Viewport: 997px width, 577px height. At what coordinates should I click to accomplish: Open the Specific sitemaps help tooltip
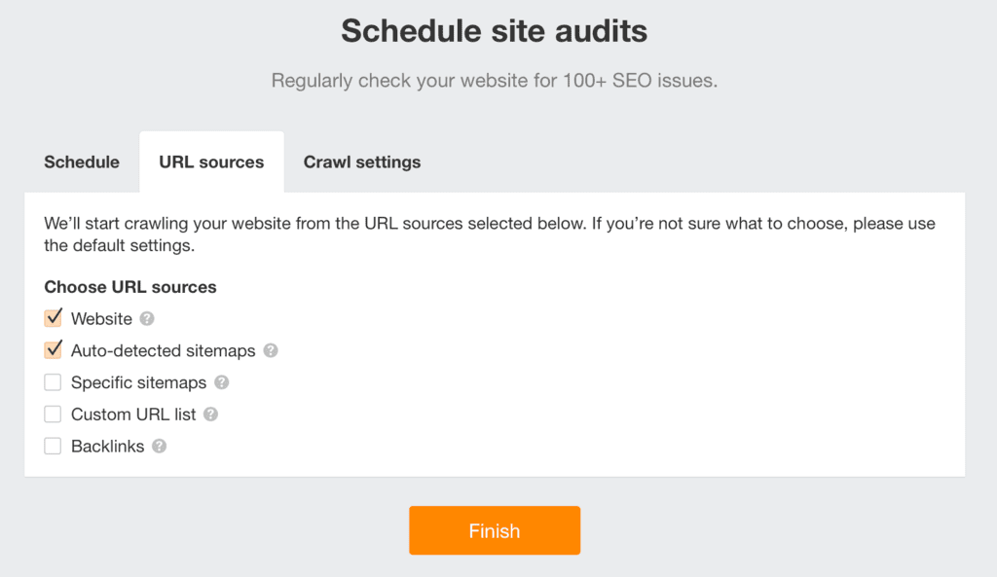(x=221, y=382)
